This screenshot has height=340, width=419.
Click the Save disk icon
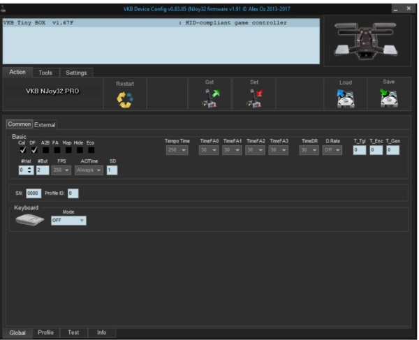coord(389,98)
